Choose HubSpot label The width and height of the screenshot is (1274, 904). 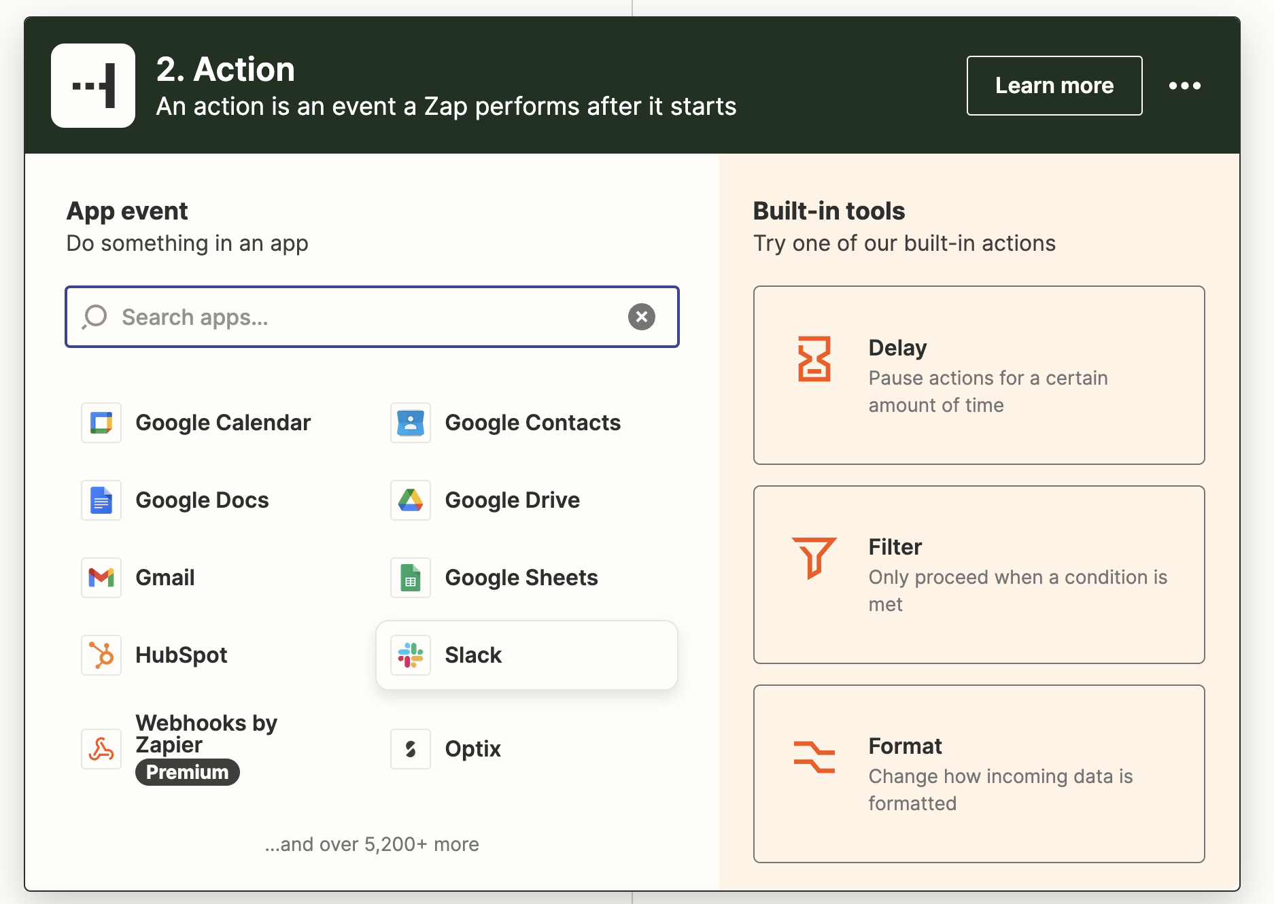[x=182, y=655]
